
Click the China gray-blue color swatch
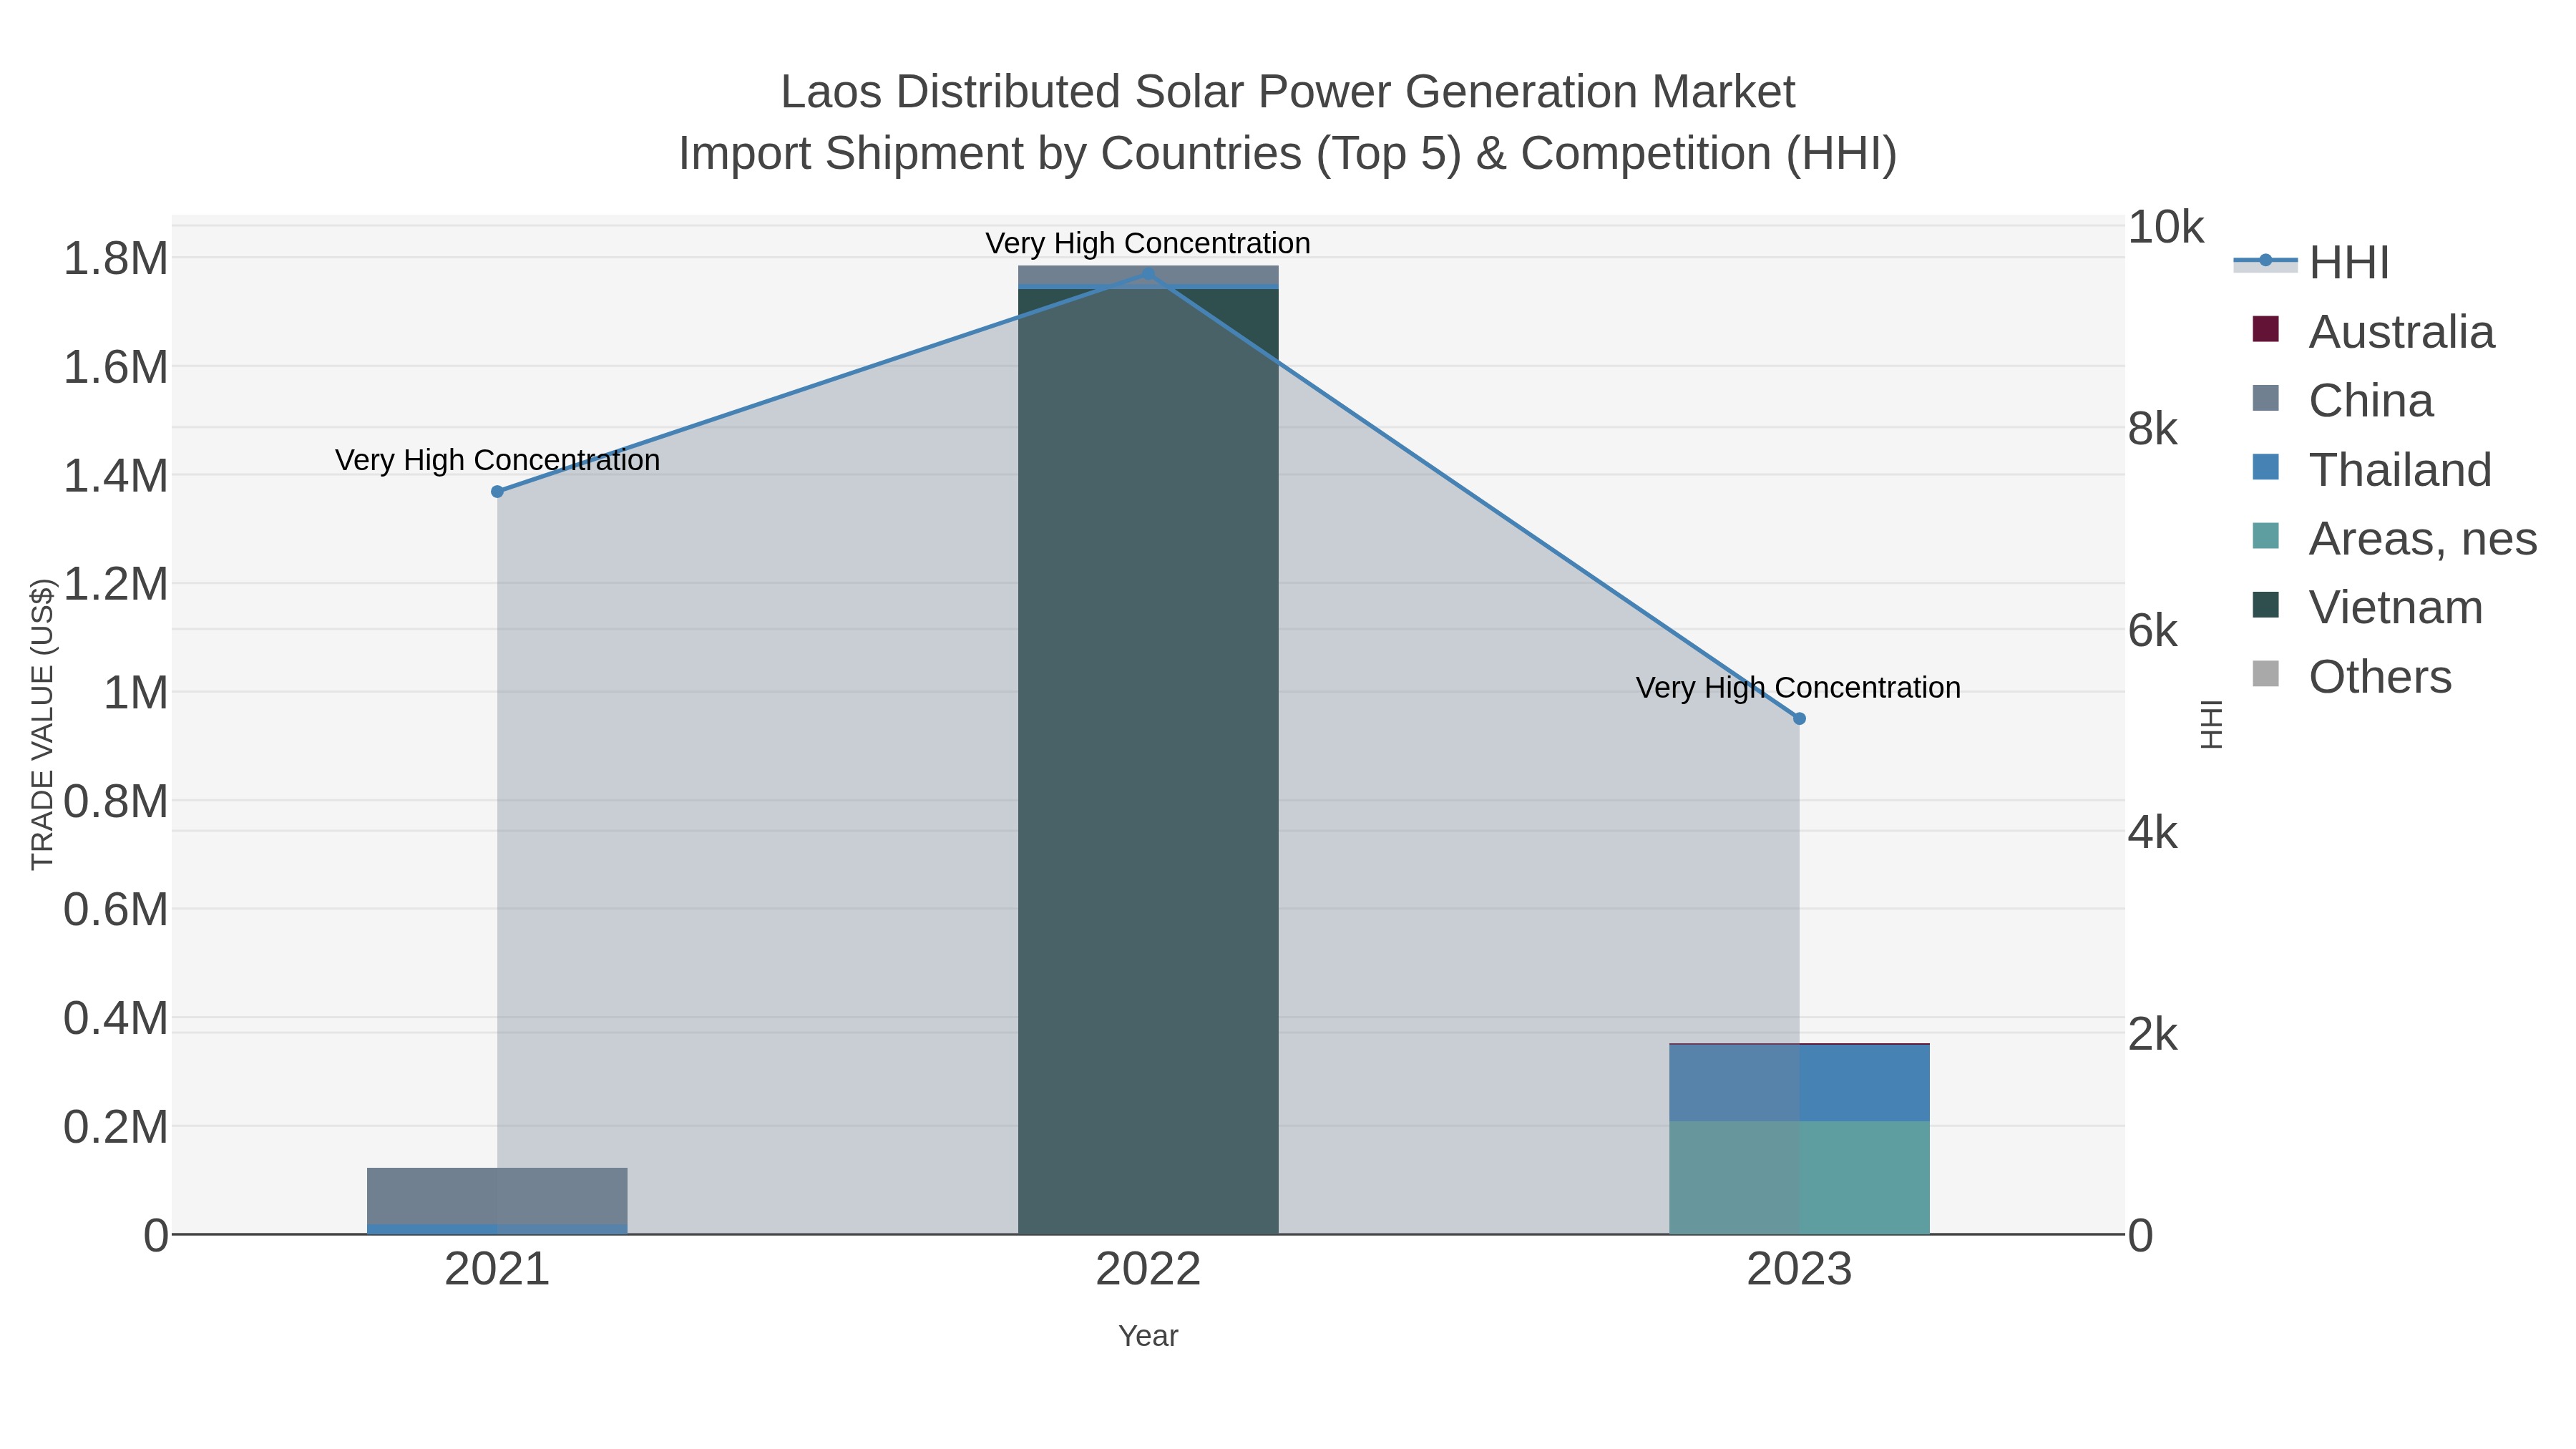[2265, 398]
